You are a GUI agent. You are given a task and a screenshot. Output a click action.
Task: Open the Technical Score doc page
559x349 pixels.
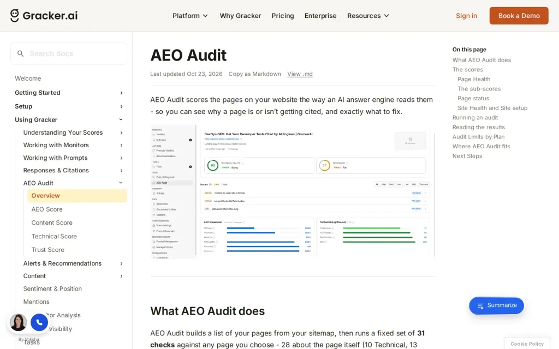[x=54, y=237]
